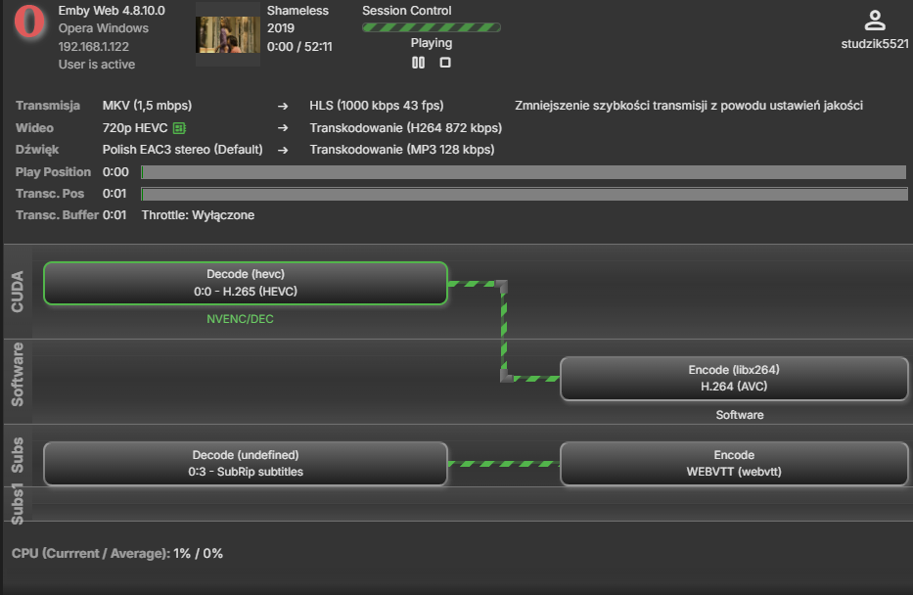Pause the playing session
This screenshot has width=913, height=595.
point(418,63)
